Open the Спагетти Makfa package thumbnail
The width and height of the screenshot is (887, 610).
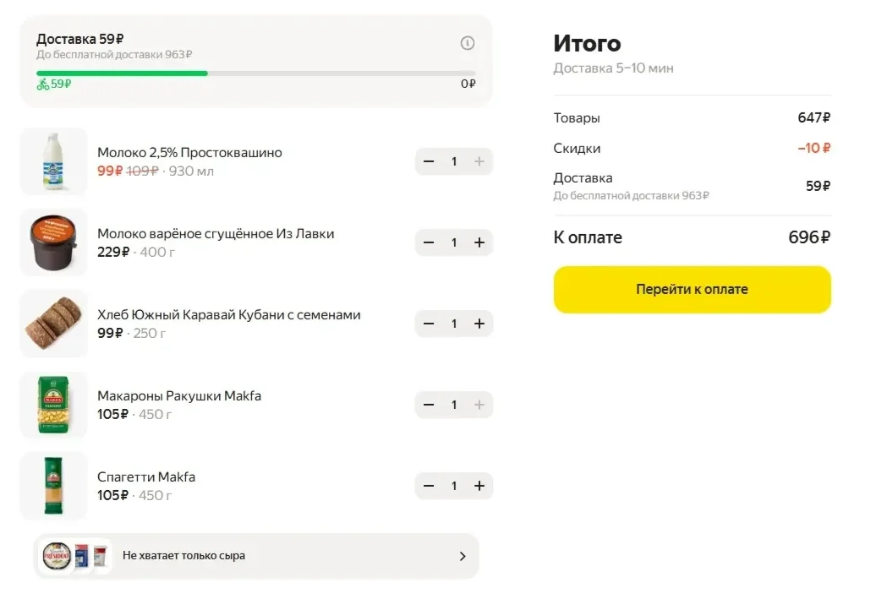[54, 486]
